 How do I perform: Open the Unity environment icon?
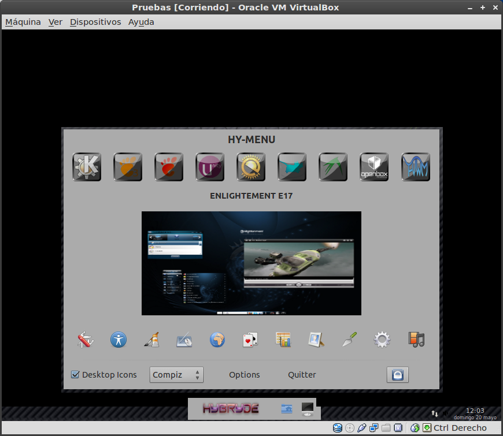click(x=210, y=167)
